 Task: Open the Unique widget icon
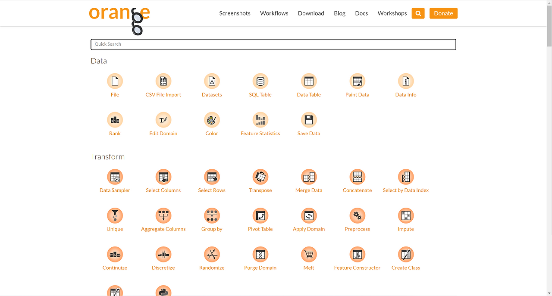point(115,215)
